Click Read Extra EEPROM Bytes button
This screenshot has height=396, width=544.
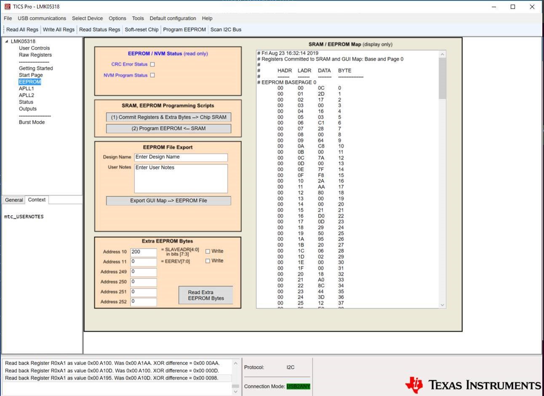(206, 295)
